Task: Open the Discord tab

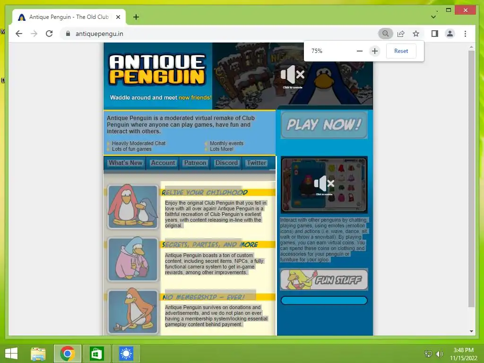Action: (x=226, y=163)
